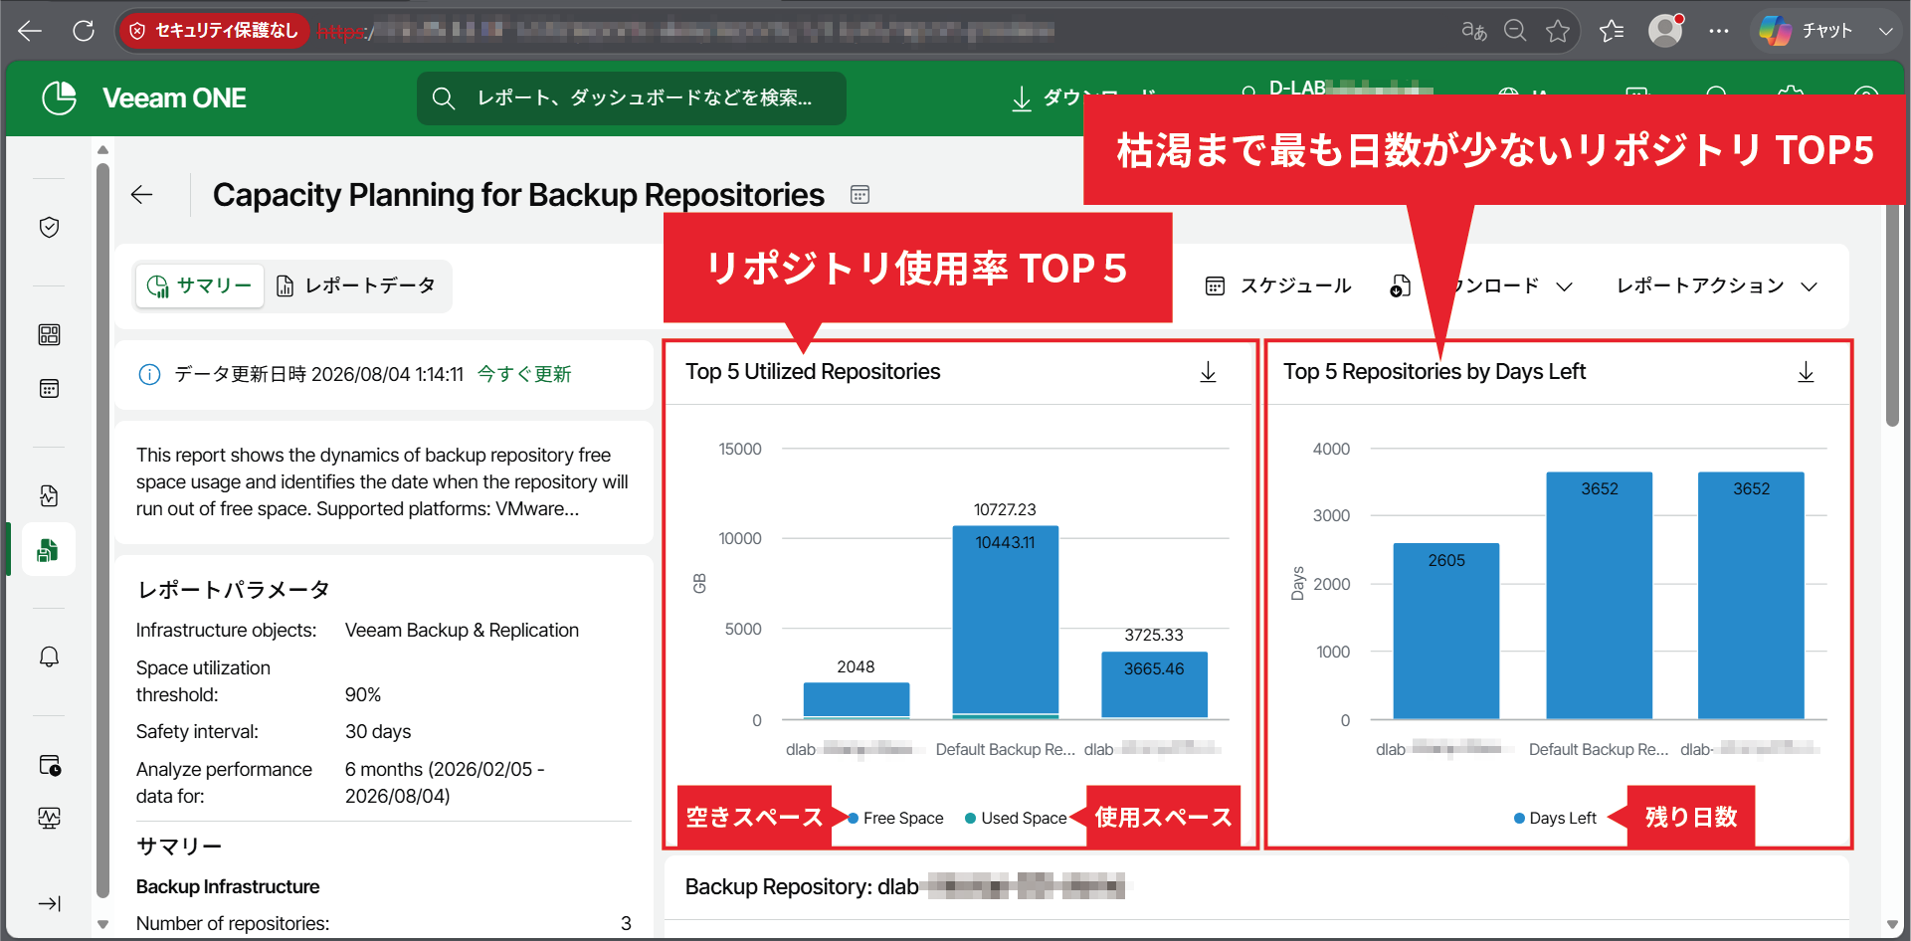
Task: Download the Top 5 Utilized Repositories chart
Action: [1208, 372]
